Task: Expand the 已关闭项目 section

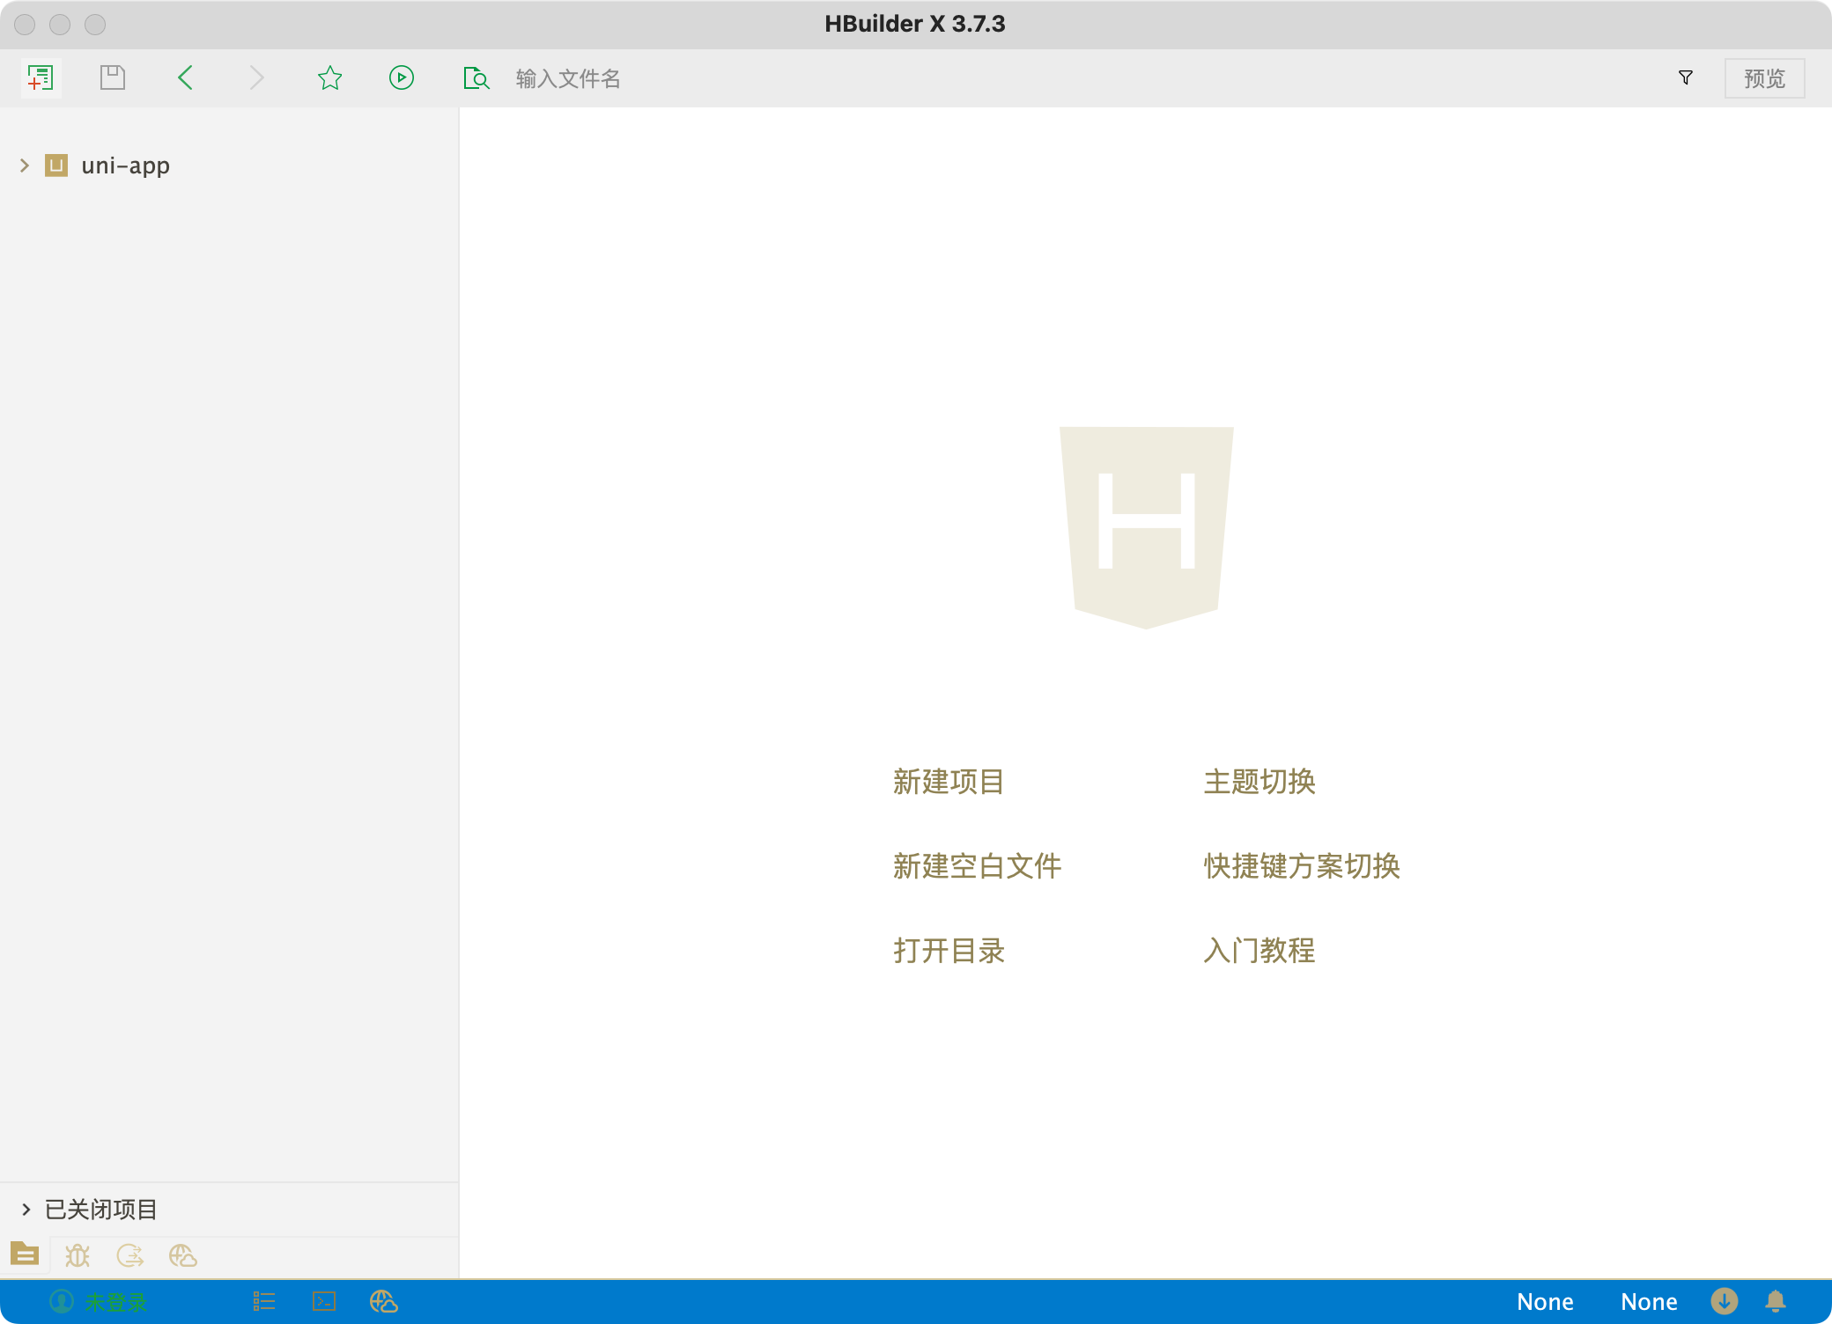Action: [26, 1209]
